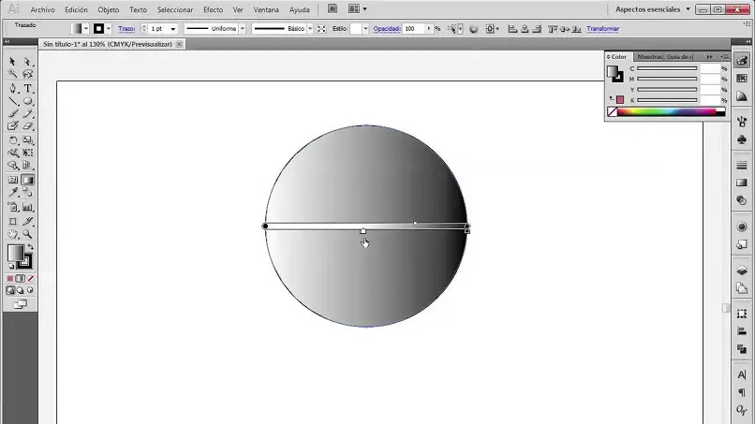
Task: Open the Ventana menu
Action: (x=266, y=9)
